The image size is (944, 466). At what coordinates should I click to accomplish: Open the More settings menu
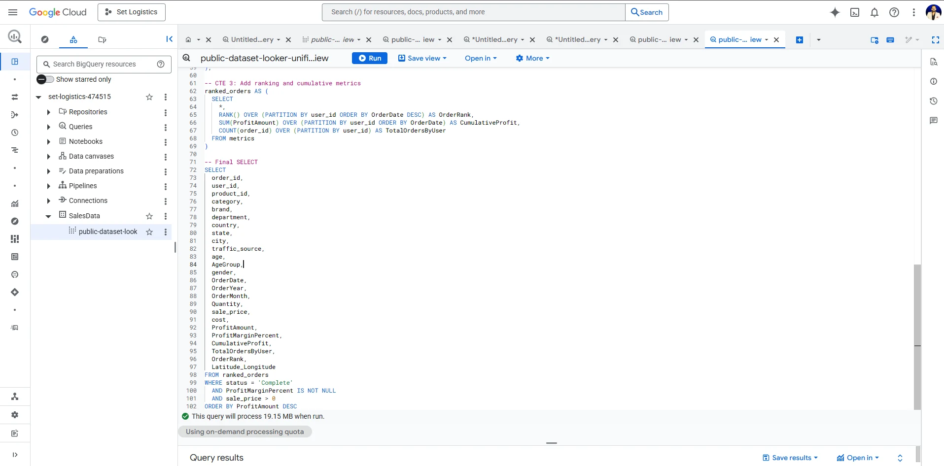[x=532, y=58]
